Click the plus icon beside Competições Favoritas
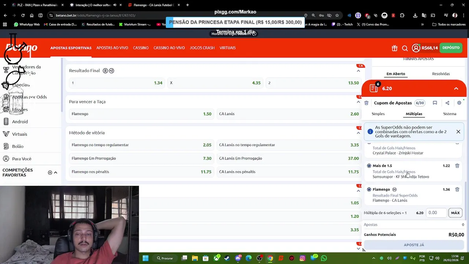Screen dimensions: 469x264 pos(50,172)
